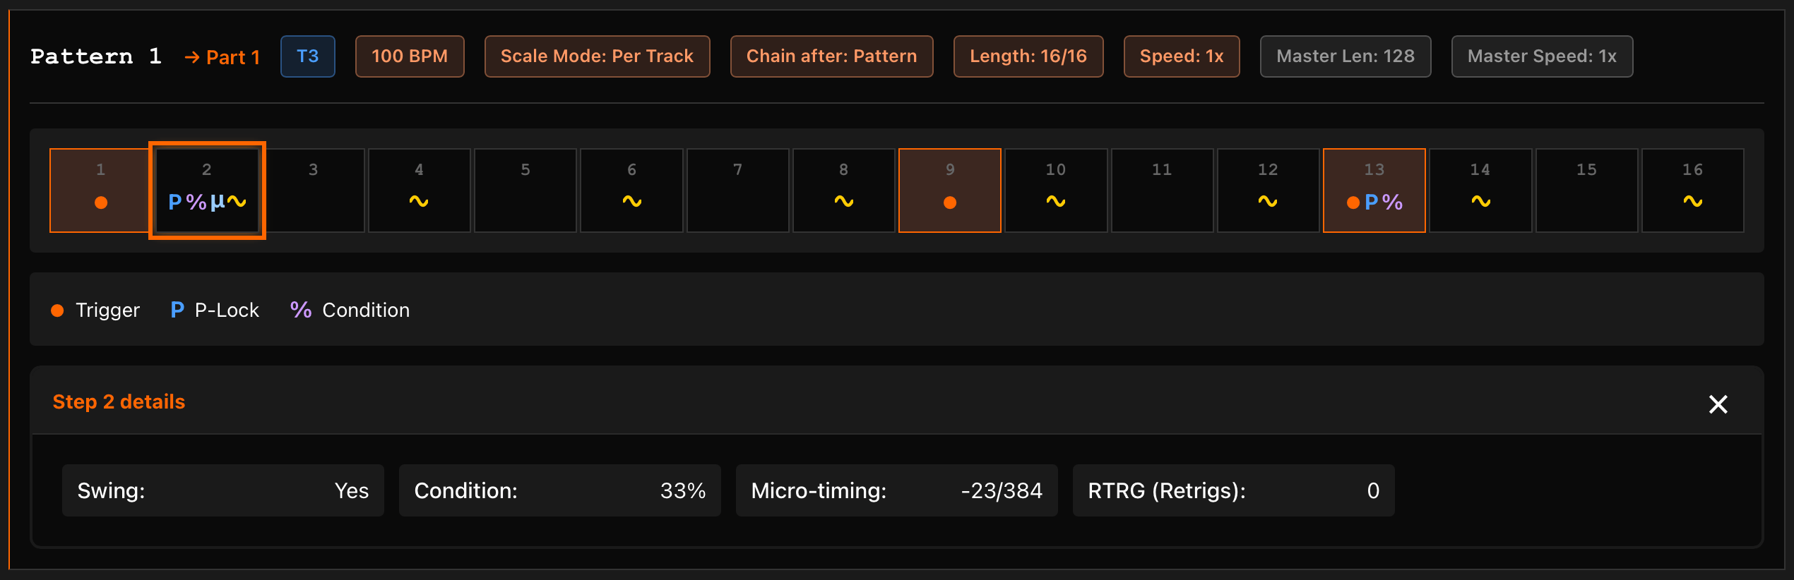Toggle the trigger on step 13
This screenshot has width=1794, height=580.
tap(1353, 201)
